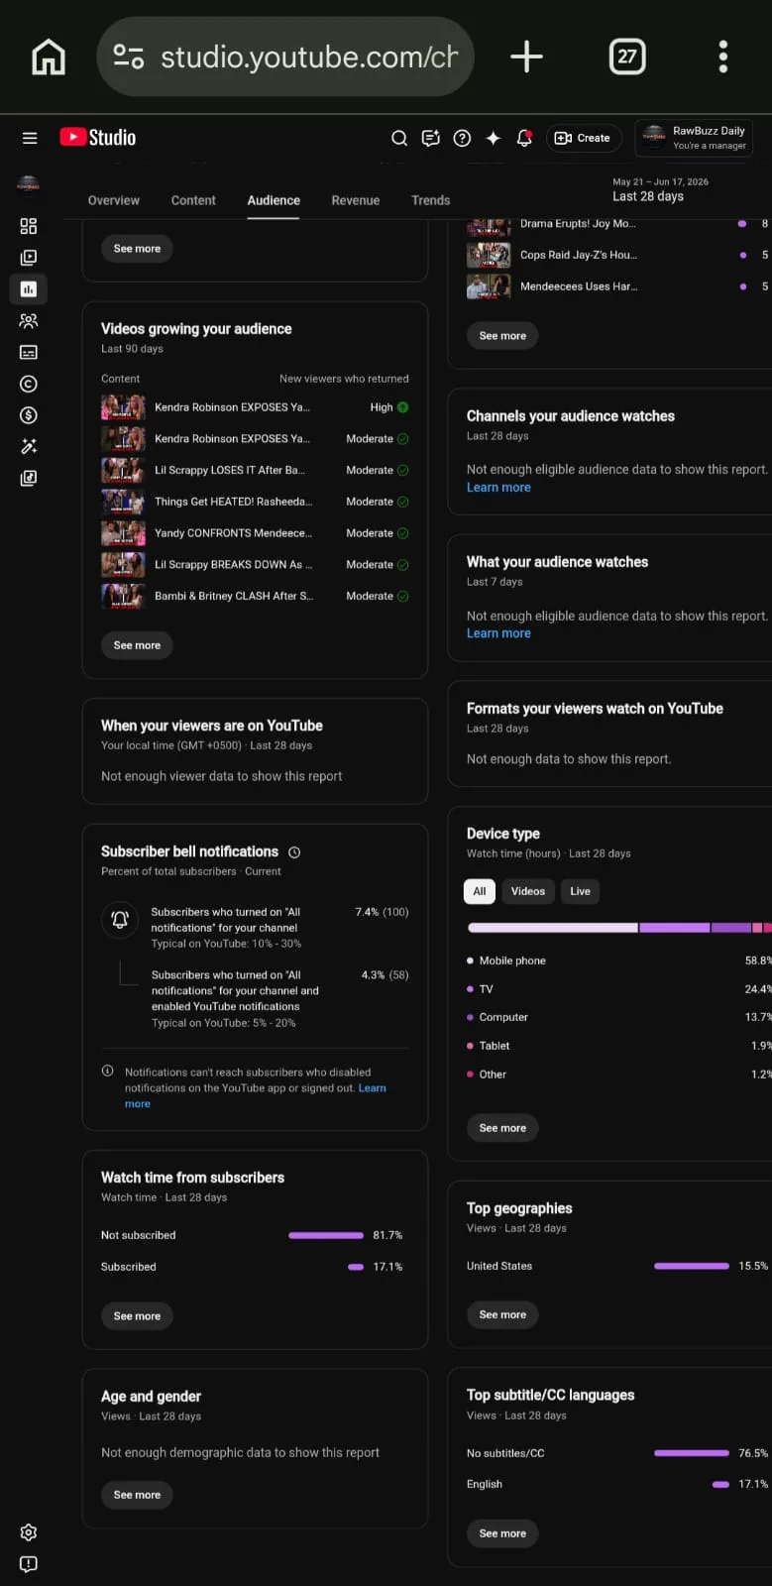Toggle the Studio hamburger navigation menu
The width and height of the screenshot is (772, 1586).
pos(30,138)
